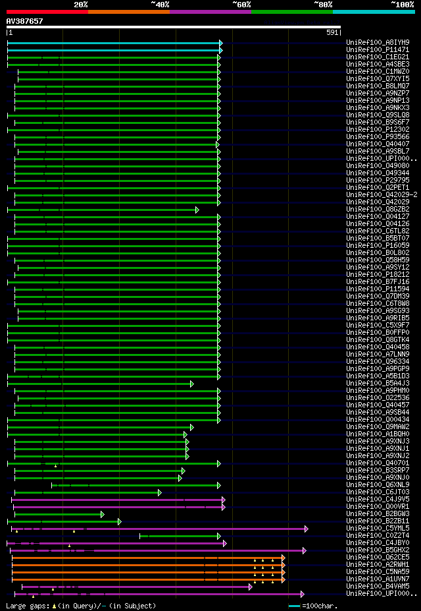The width and height of the screenshot is (421, 611).
Task: Click the cyan 100char scale bar
Action: coord(294,606)
